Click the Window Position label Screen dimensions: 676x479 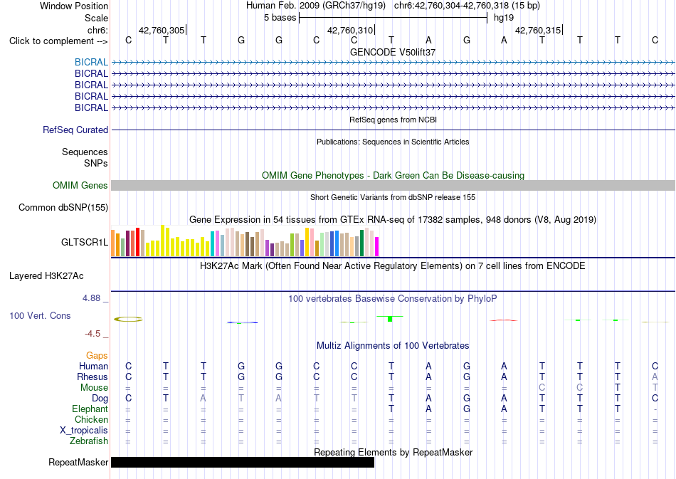[74, 6]
